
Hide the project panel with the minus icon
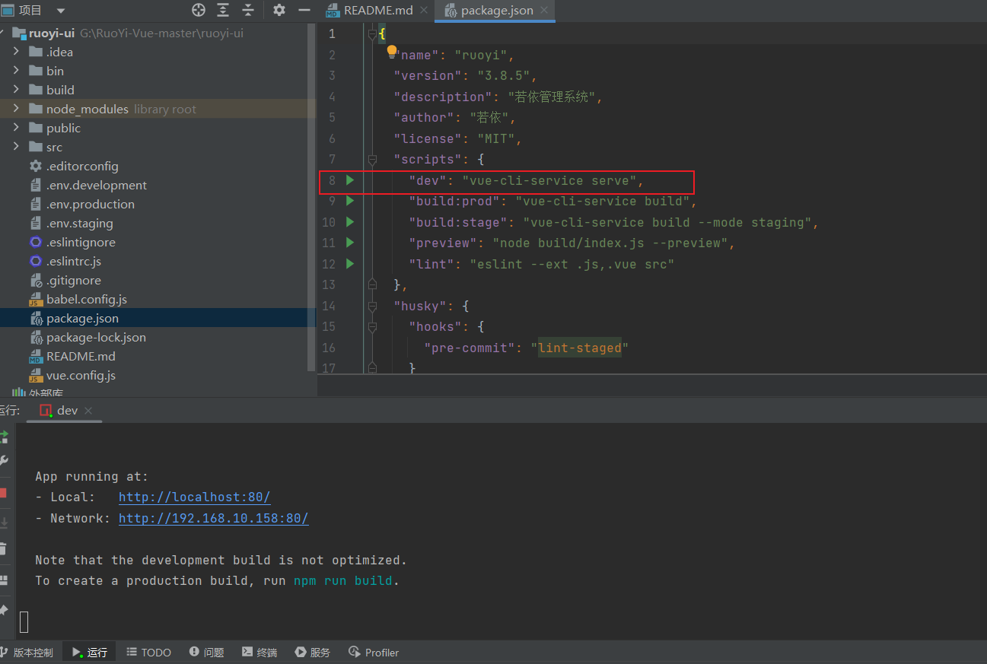pyautogui.click(x=304, y=10)
